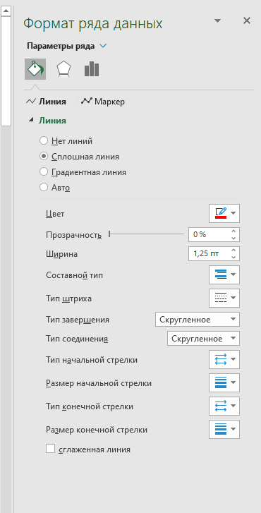The image size is (261, 513).
Task: Click the Цвет label
Action: pos(55,214)
